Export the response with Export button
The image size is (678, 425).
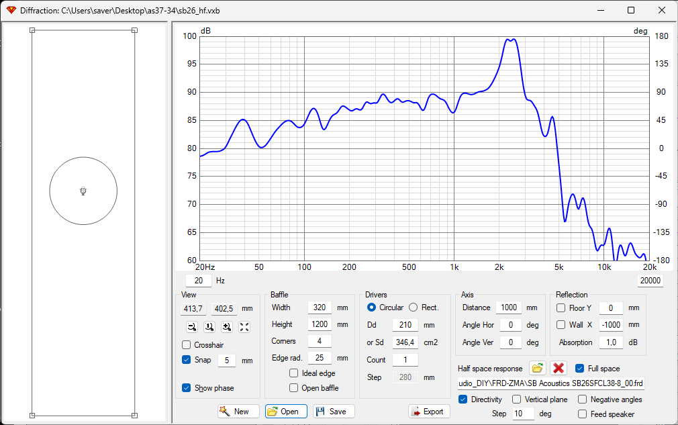pyautogui.click(x=429, y=411)
